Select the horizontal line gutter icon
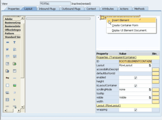 (15, 78)
